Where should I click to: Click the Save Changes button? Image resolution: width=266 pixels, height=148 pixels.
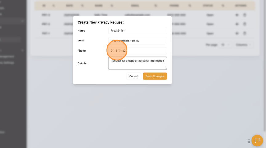tap(155, 76)
